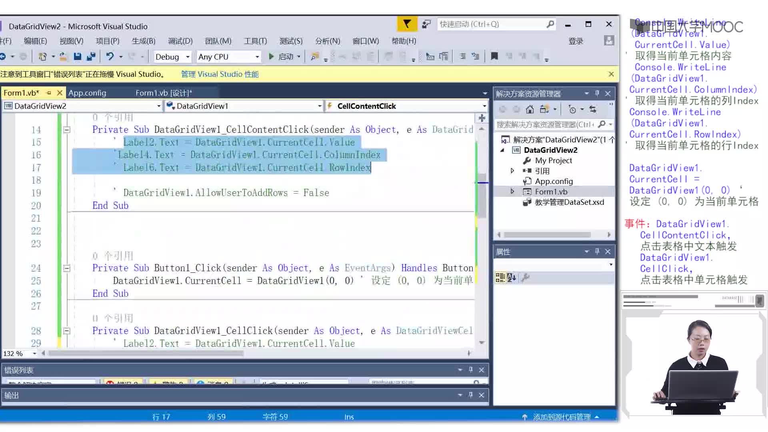Open the 工具(T) menu
768x432 pixels.
(255, 41)
